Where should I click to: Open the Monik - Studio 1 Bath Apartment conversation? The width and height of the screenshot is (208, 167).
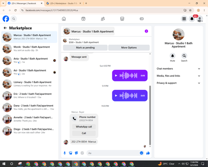(29, 49)
